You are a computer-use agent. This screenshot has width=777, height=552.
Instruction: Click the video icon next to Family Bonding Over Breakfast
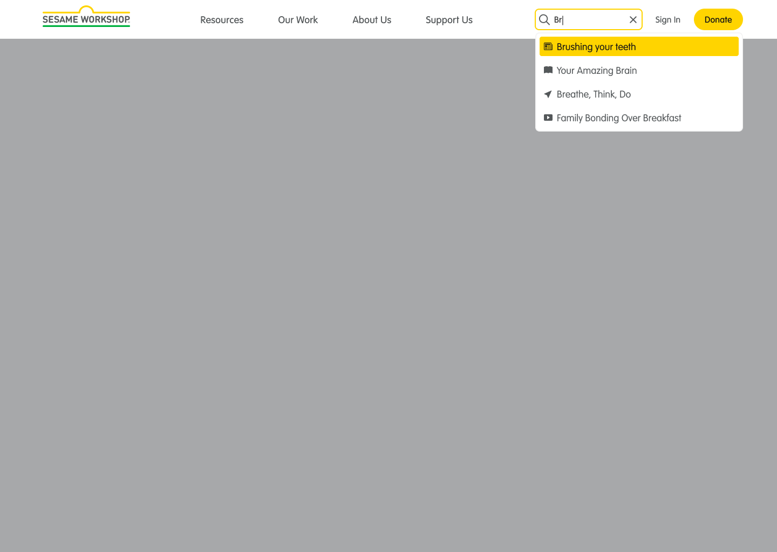click(548, 118)
